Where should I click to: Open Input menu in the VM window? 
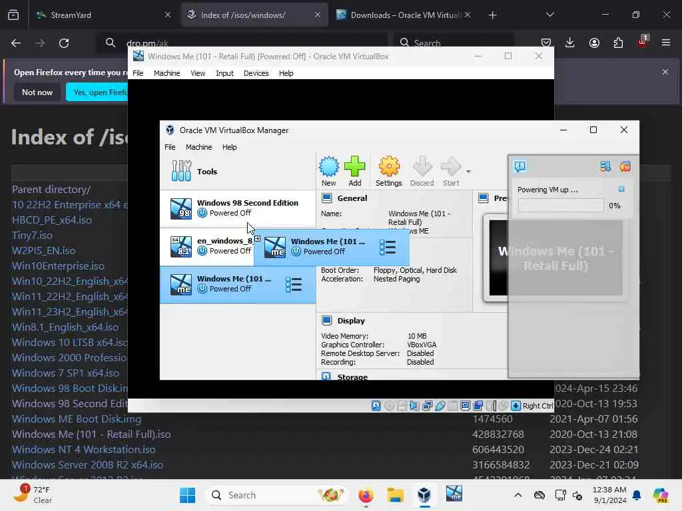224,73
